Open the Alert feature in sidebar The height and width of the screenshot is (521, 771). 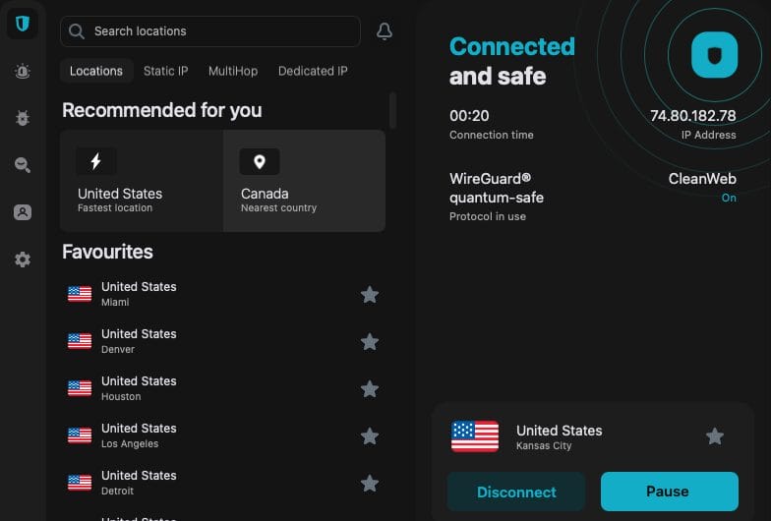pos(23,71)
